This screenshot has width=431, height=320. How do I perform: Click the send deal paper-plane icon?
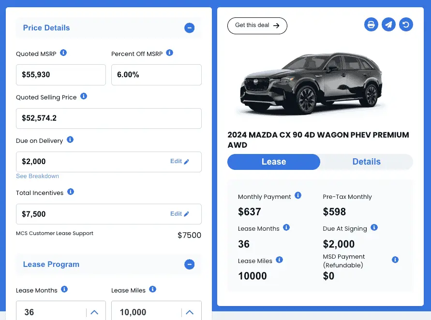point(388,25)
